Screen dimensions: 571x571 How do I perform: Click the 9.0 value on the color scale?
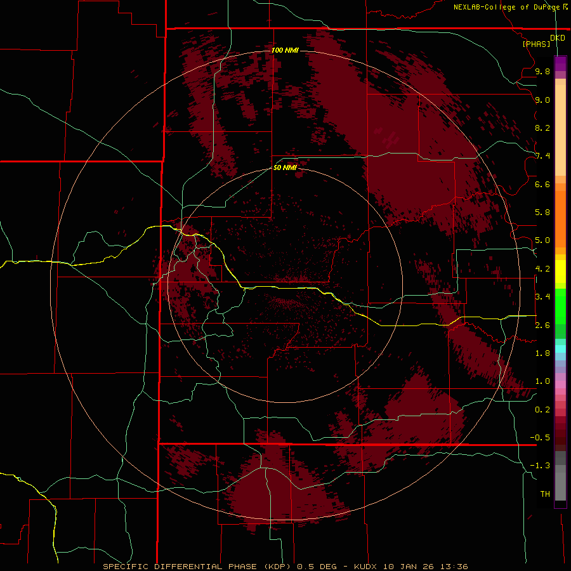(542, 100)
